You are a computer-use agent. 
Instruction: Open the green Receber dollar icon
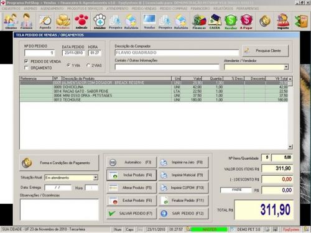point(231,22)
